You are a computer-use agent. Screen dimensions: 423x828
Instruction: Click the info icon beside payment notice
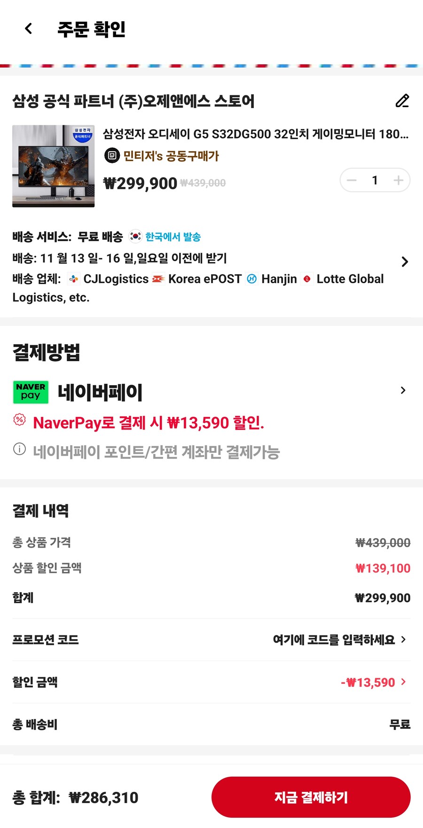tap(19, 450)
